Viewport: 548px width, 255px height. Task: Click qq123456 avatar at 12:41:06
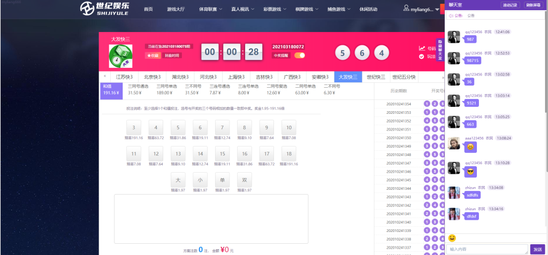(454, 37)
